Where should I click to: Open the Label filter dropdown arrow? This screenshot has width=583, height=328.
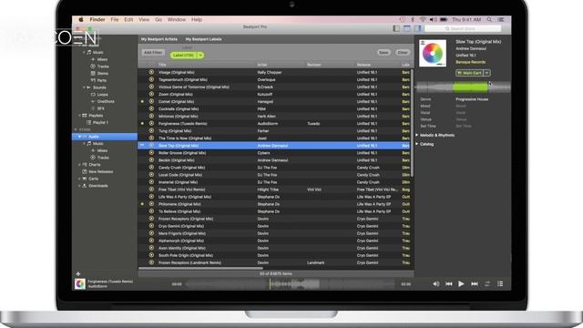point(200,55)
